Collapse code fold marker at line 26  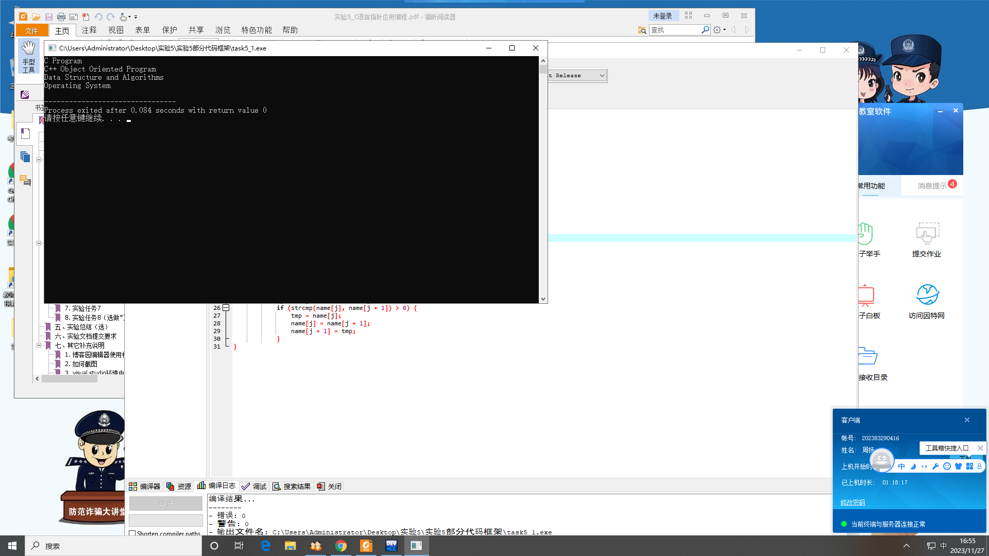point(226,308)
